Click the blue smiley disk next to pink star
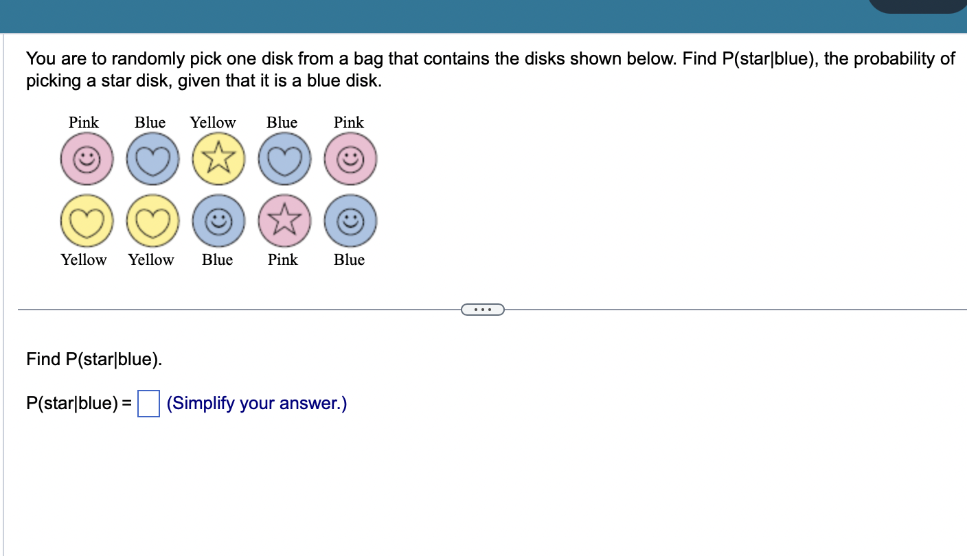Screen dimensions: 967x556 tap(218, 220)
